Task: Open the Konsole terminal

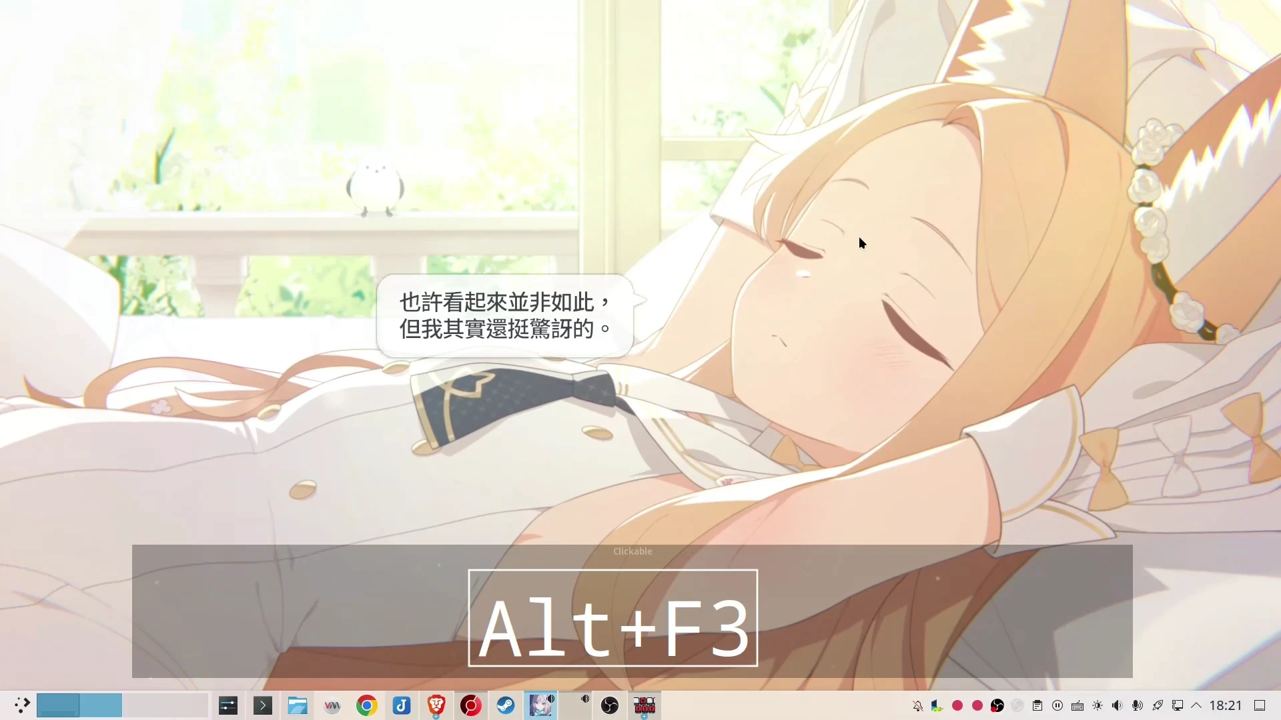Action: (262, 705)
